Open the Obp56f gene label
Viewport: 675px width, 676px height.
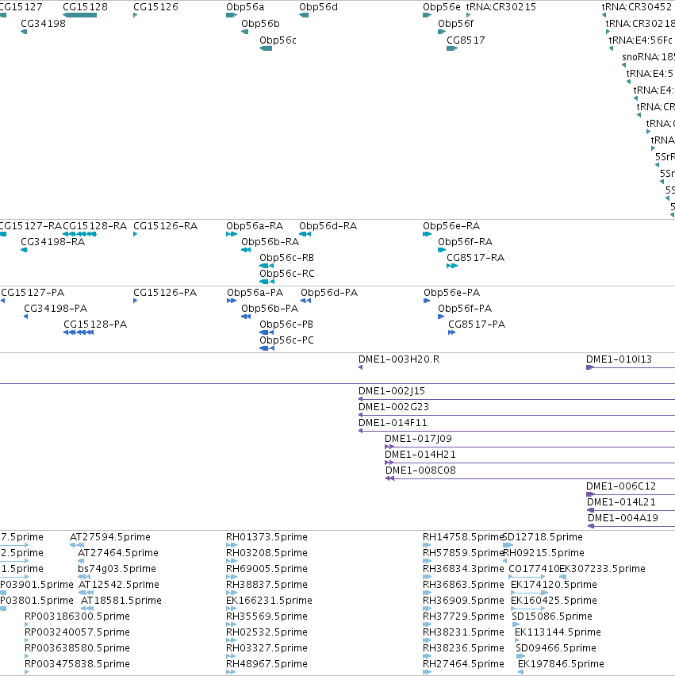[x=455, y=24]
